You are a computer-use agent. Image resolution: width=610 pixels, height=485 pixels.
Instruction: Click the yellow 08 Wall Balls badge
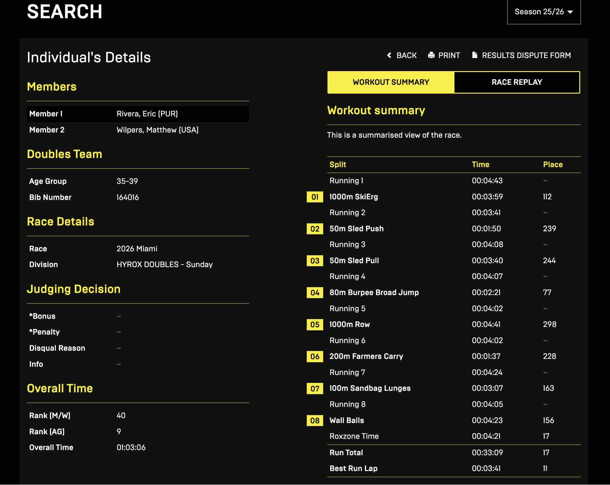[315, 421]
